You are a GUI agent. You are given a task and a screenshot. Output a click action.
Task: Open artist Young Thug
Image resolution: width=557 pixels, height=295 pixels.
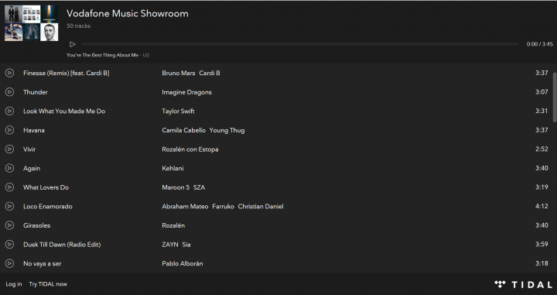pos(227,130)
